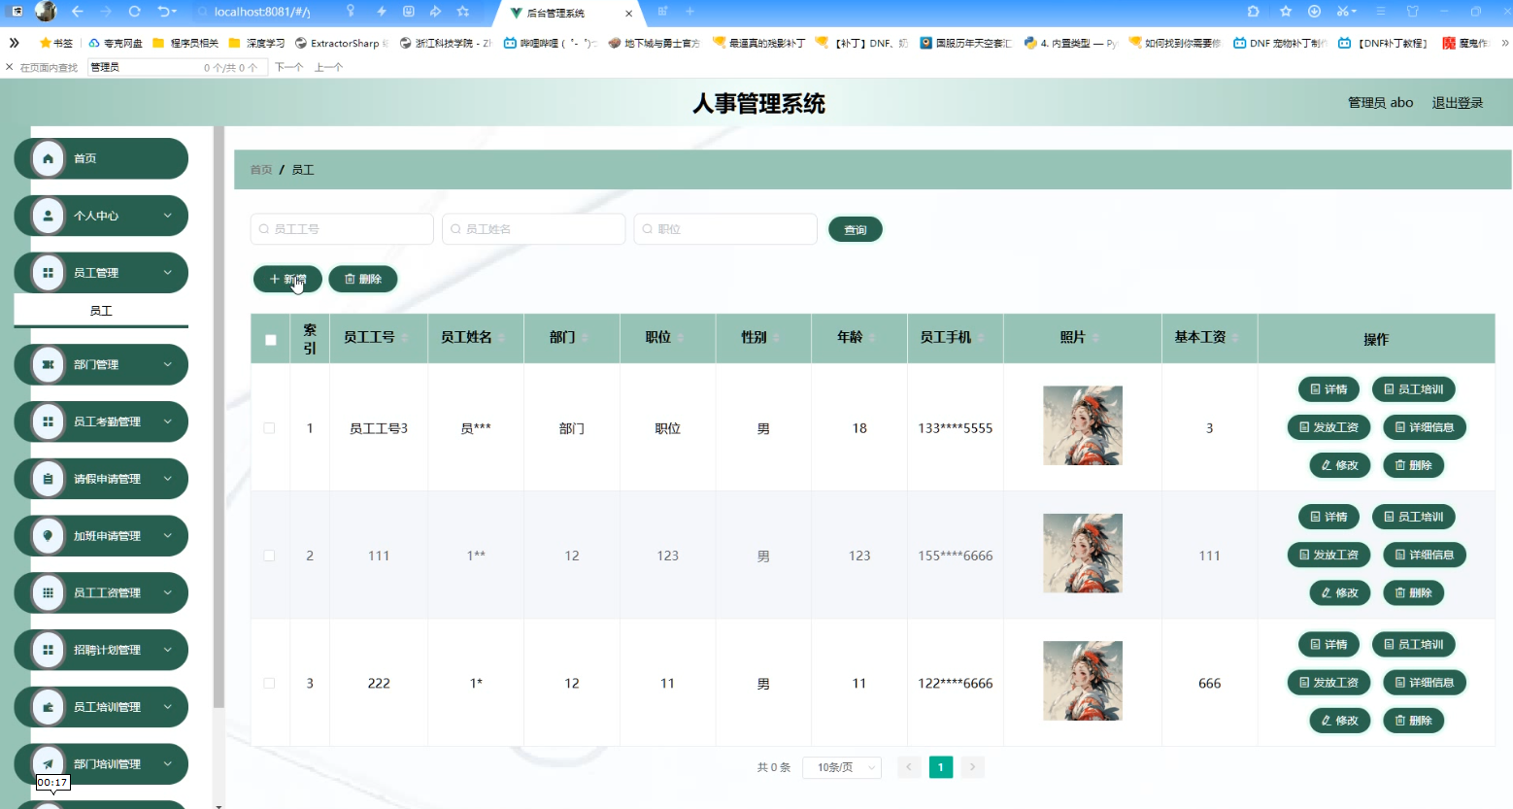Sort table by 基本工资 column

pyautogui.click(x=1235, y=338)
